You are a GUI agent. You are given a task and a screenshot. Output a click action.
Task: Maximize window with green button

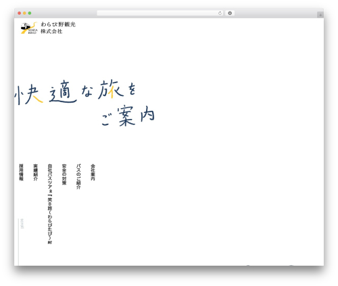pyautogui.click(x=30, y=14)
